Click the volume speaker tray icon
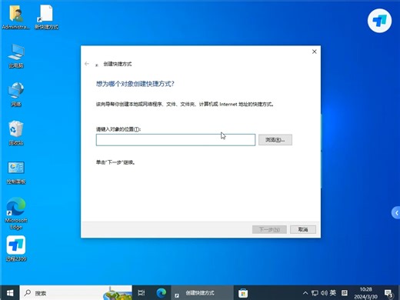Image resolution: width=400 pixels, height=300 pixels. pyautogui.click(x=324, y=293)
